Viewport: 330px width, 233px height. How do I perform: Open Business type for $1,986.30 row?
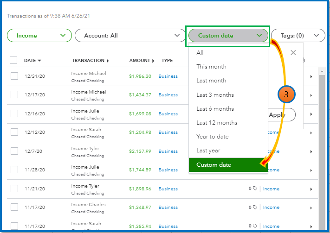point(168,76)
